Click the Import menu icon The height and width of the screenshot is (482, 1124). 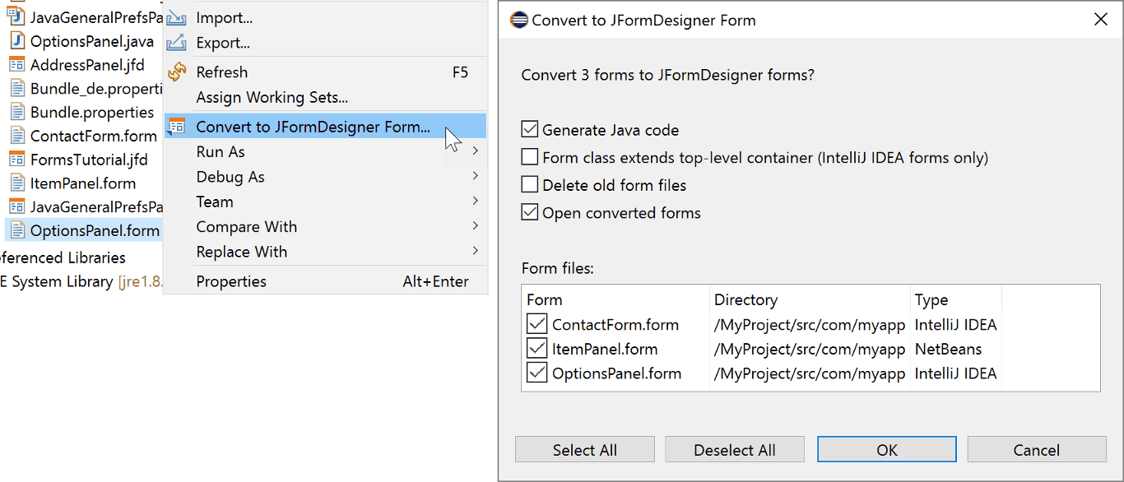tap(177, 18)
